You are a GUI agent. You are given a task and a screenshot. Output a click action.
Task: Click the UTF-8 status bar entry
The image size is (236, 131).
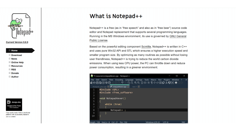coord(166,122)
